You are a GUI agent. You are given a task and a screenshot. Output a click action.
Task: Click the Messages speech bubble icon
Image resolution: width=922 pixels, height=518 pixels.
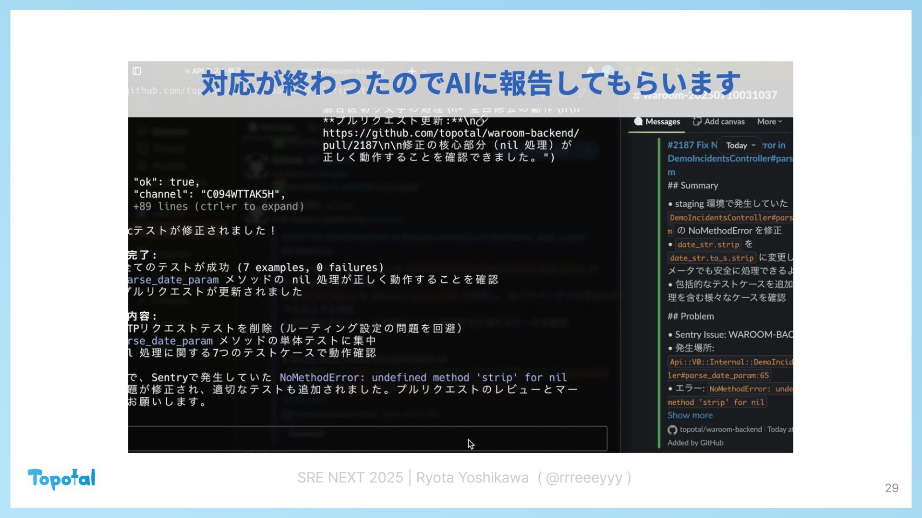[638, 122]
